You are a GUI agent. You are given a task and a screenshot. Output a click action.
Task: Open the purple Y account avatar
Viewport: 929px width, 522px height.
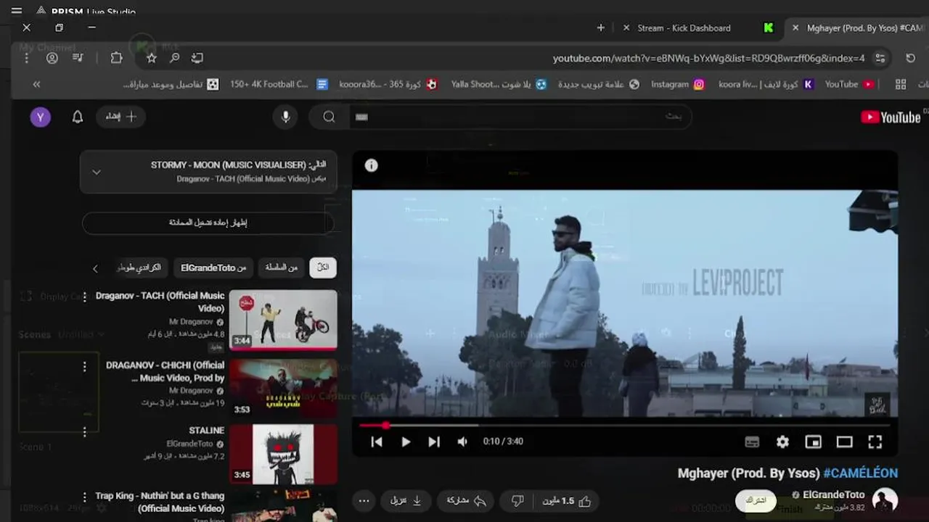pos(41,117)
